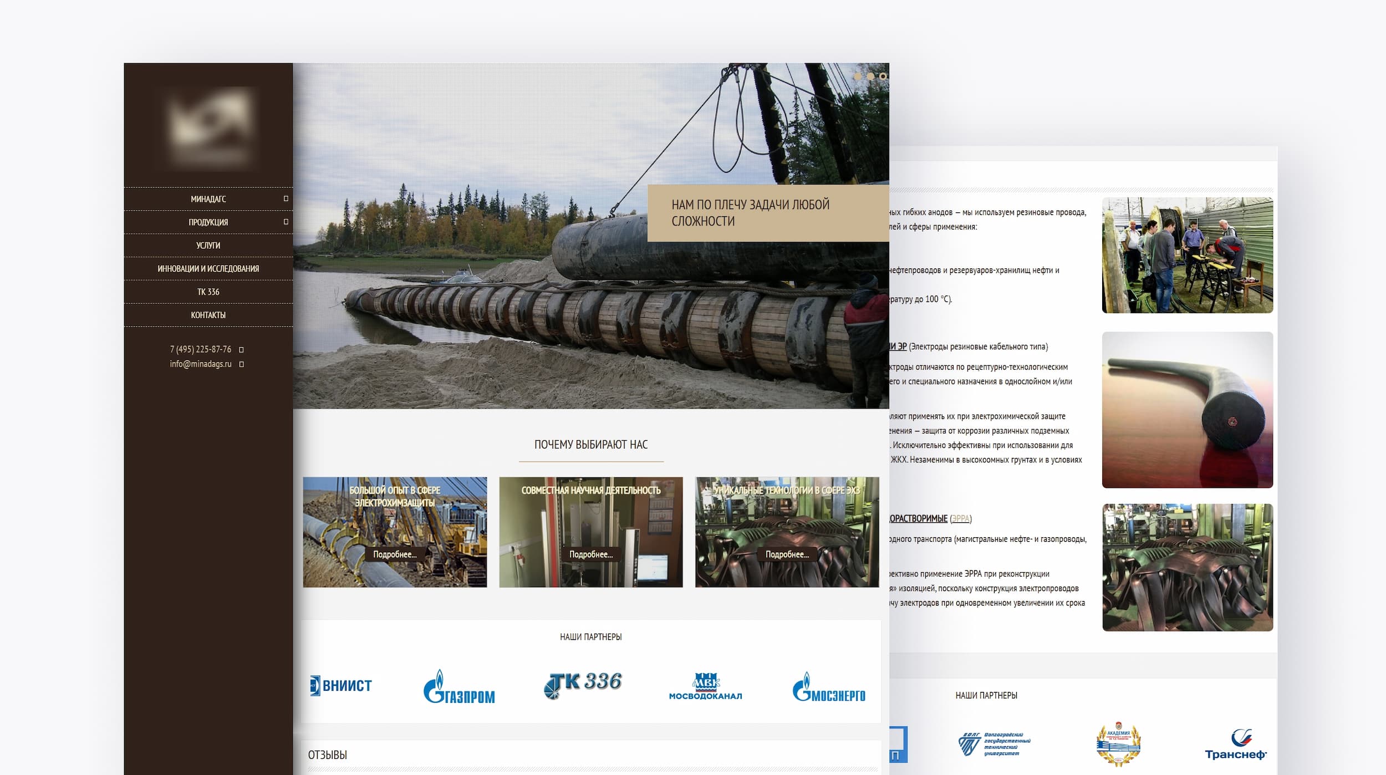The image size is (1386, 775).
Task: Click НАШИ ПАРТНЕРЫ heading in back window
Action: pos(986,695)
